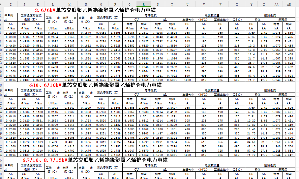Select the cell with value 1.5498
This screenshot has height=179, width=299.
coord(115,33)
